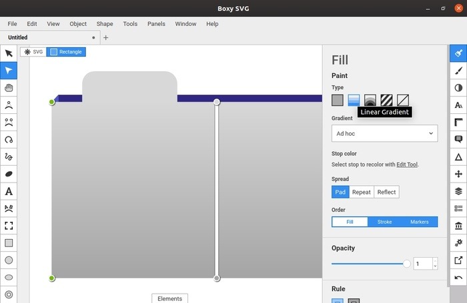The image size is (467, 303).
Task: Open the Shape triangle panel icon
Action: 458,156
